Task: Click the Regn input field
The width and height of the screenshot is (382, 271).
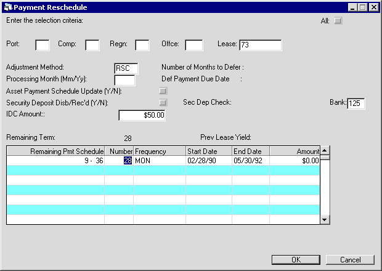Action: pos(142,46)
